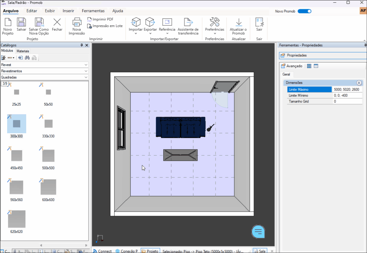Viewport: 367px width, 253px height.
Task: Click the Referência icon
Action: 167,22
